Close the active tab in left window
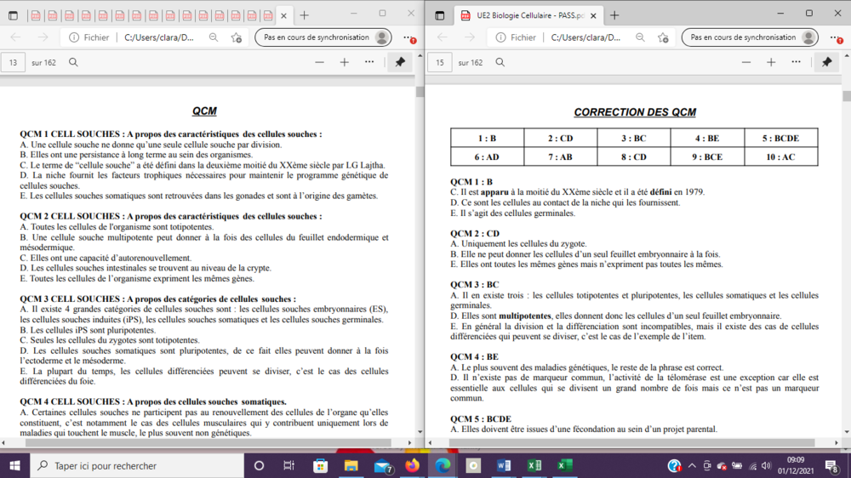851x478 pixels. tap(284, 15)
